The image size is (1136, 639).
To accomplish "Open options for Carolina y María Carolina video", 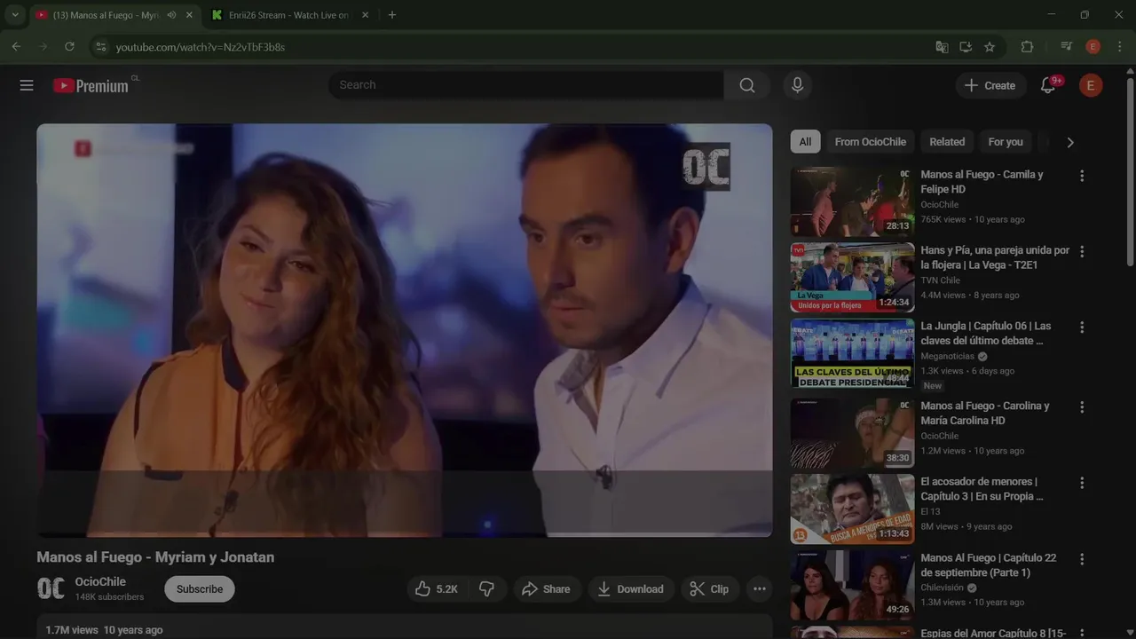I will point(1081,407).
